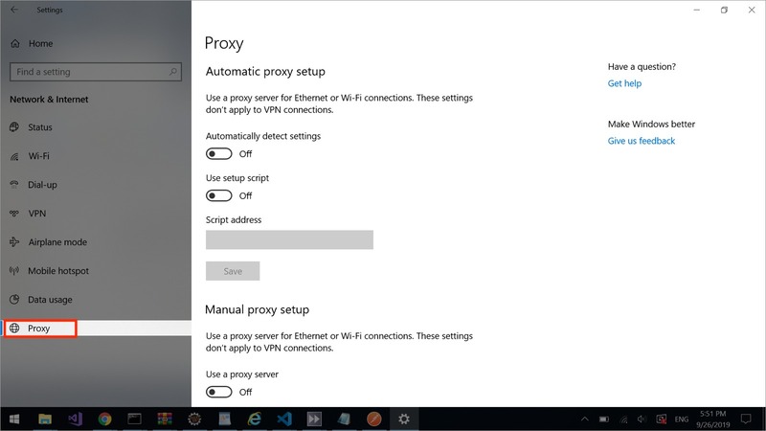Click the battery icon in system tray
Image resolution: width=766 pixels, height=431 pixels.
(x=604, y=420)
